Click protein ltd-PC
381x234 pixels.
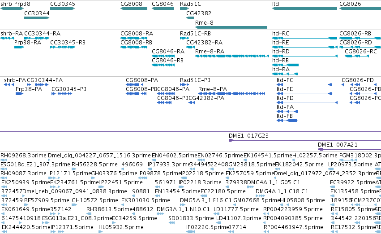(304, 84)
